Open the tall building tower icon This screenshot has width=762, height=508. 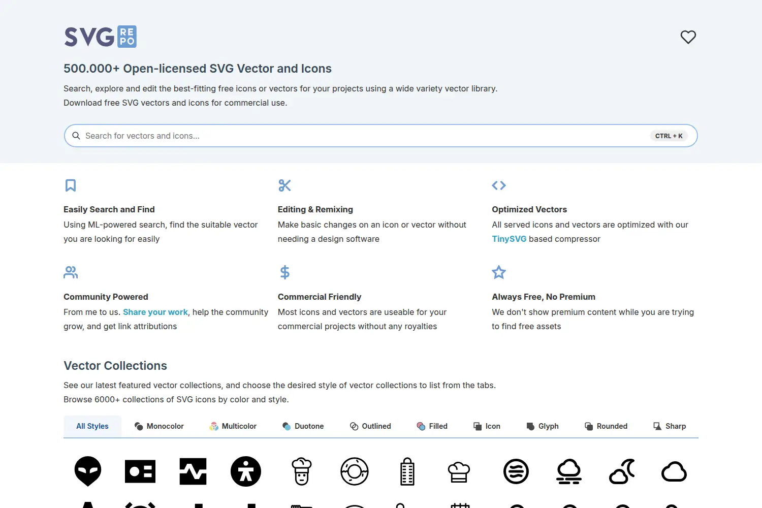[407, 471]
